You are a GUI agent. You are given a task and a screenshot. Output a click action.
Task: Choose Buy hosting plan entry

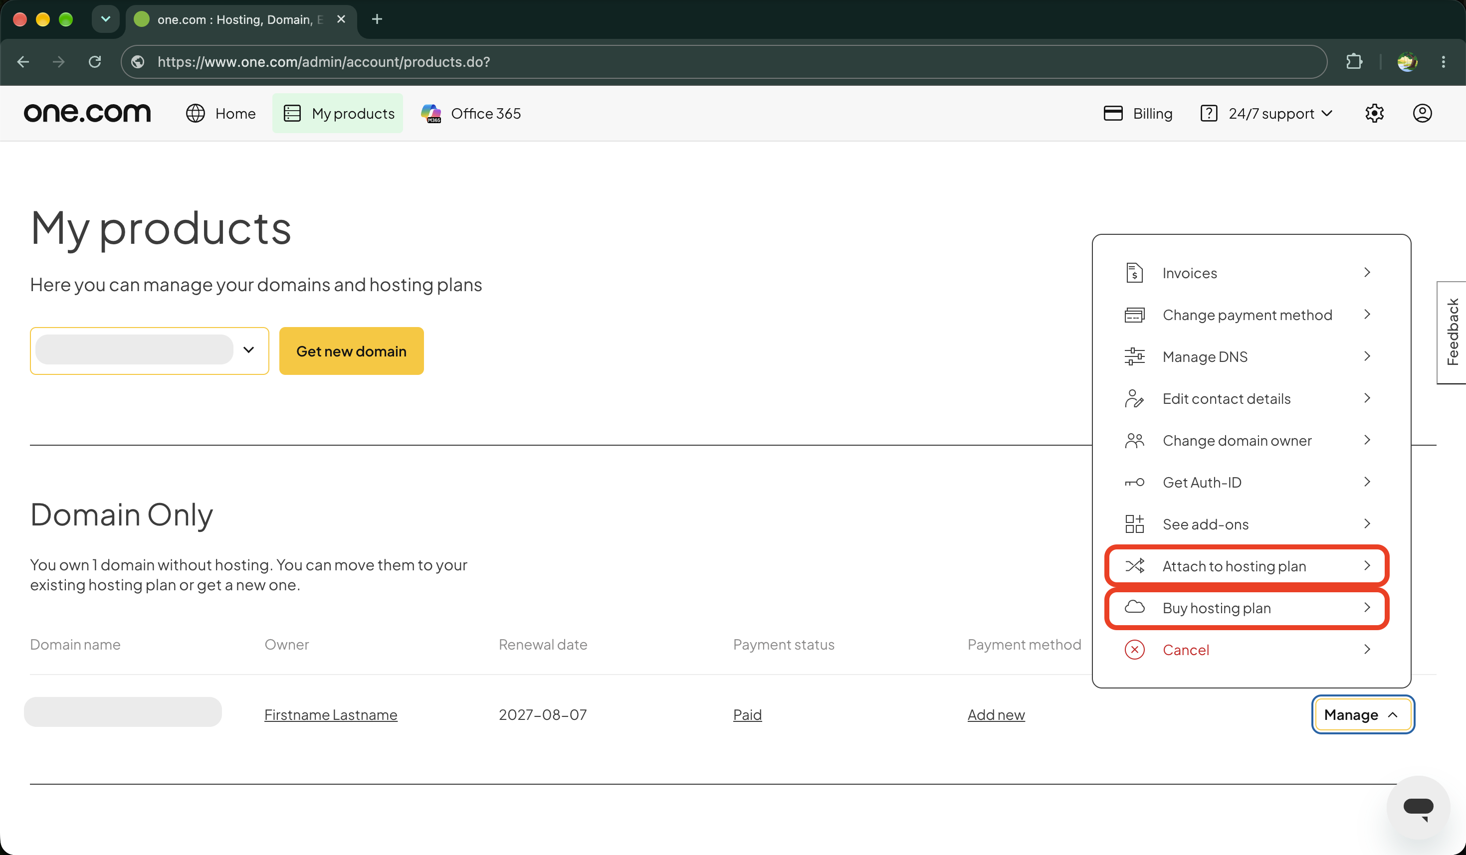1247,608
